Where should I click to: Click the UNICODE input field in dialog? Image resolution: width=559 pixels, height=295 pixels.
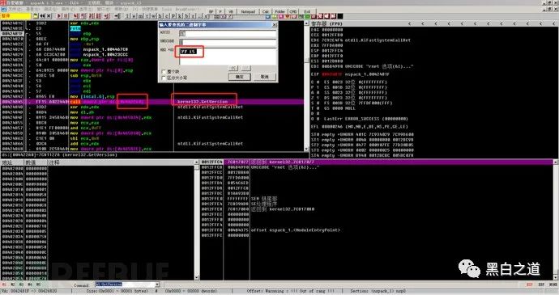coord(228,42)
